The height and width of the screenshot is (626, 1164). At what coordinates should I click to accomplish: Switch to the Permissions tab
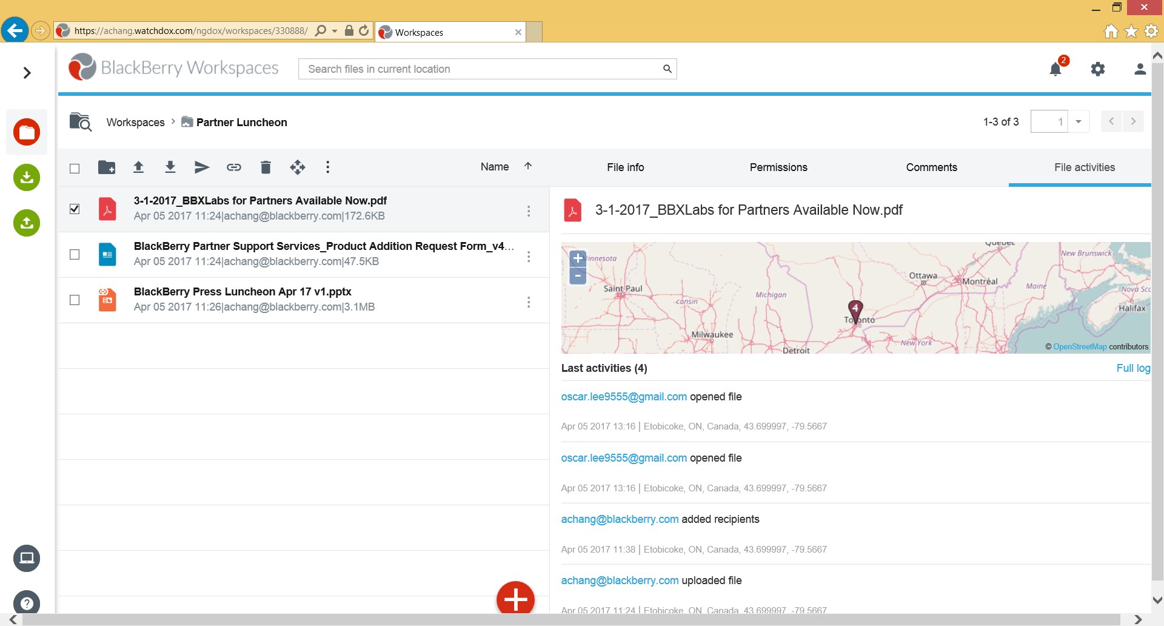coord(778,167)
